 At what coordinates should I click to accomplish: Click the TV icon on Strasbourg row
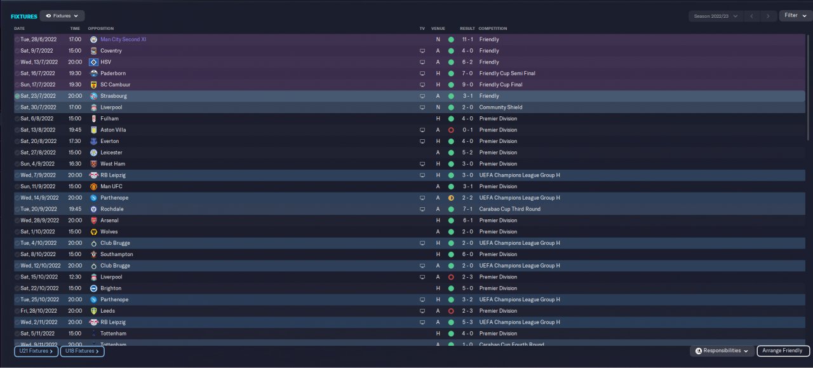pos(422,96)
